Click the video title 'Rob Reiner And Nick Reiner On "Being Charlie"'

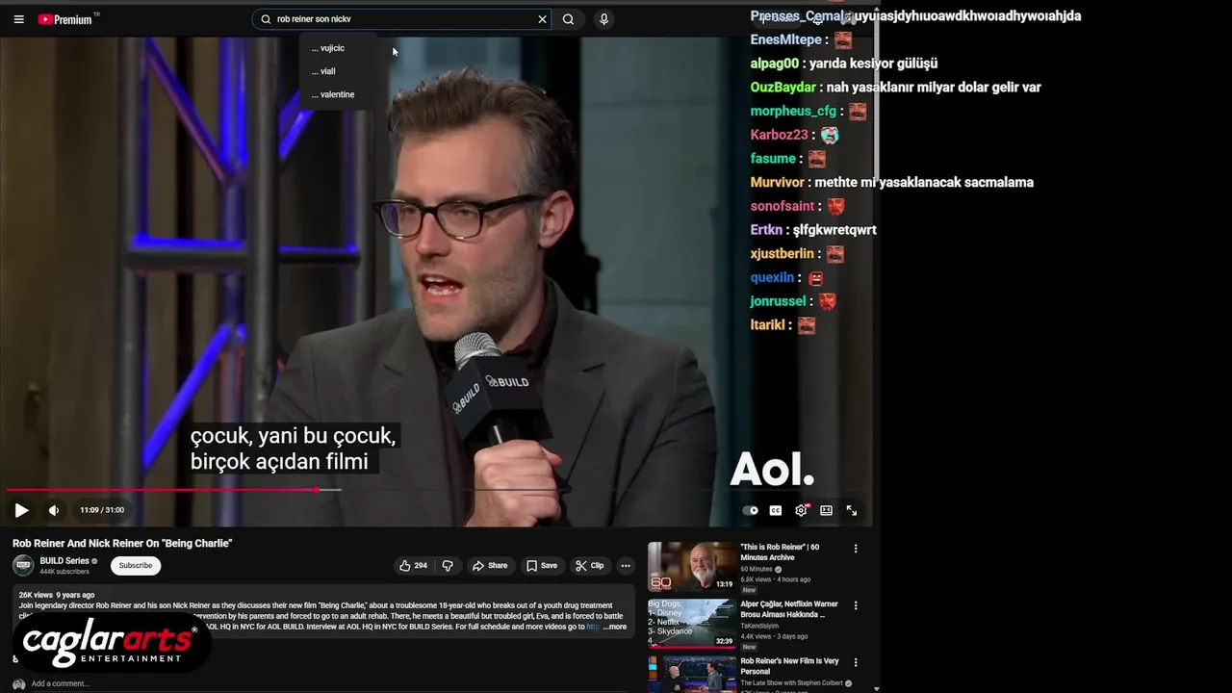[x=122, y=543]
